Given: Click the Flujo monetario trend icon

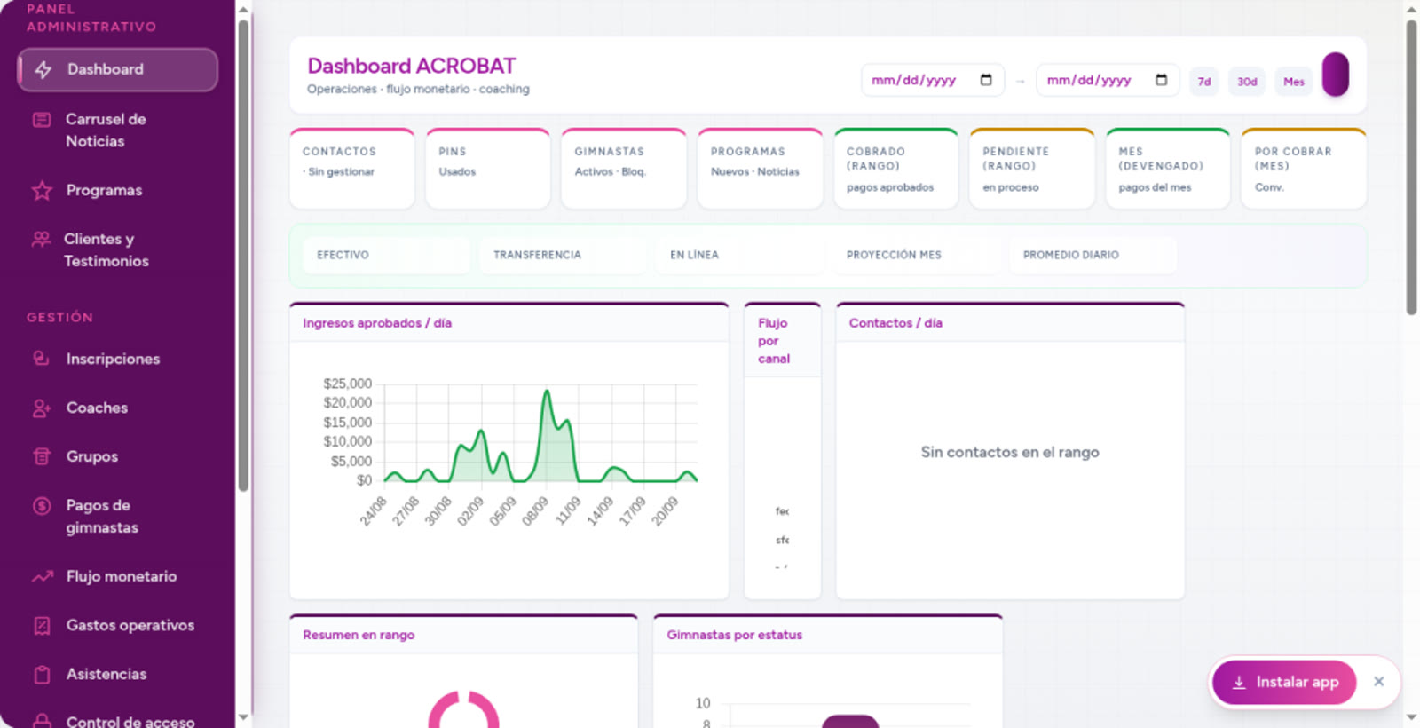Looking at the screenshot, I should tap(42, 576).
